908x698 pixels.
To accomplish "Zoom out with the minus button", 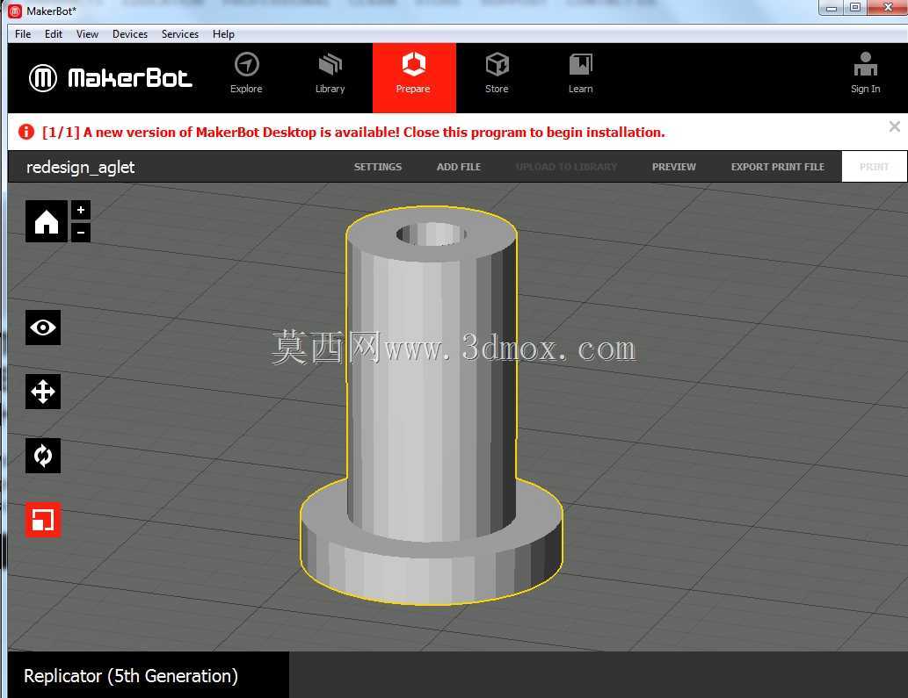I will [x=81, y=233].
